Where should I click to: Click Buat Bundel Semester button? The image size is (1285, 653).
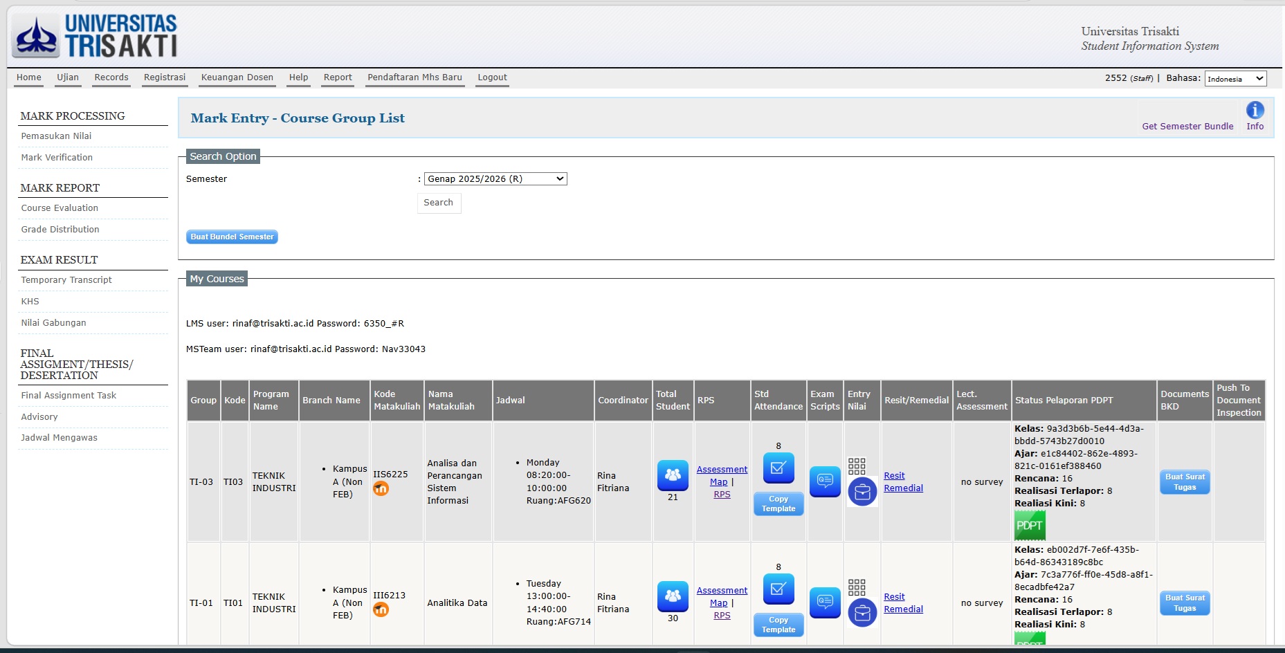232,237
